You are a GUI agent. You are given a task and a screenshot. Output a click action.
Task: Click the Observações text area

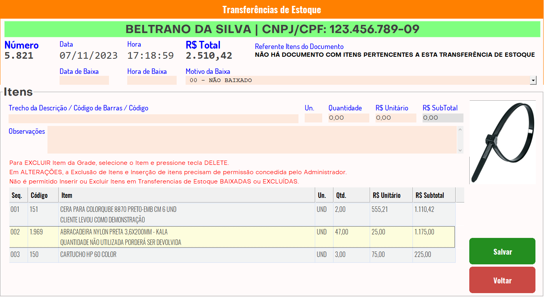pyautogui.click(x=252, y=140)
